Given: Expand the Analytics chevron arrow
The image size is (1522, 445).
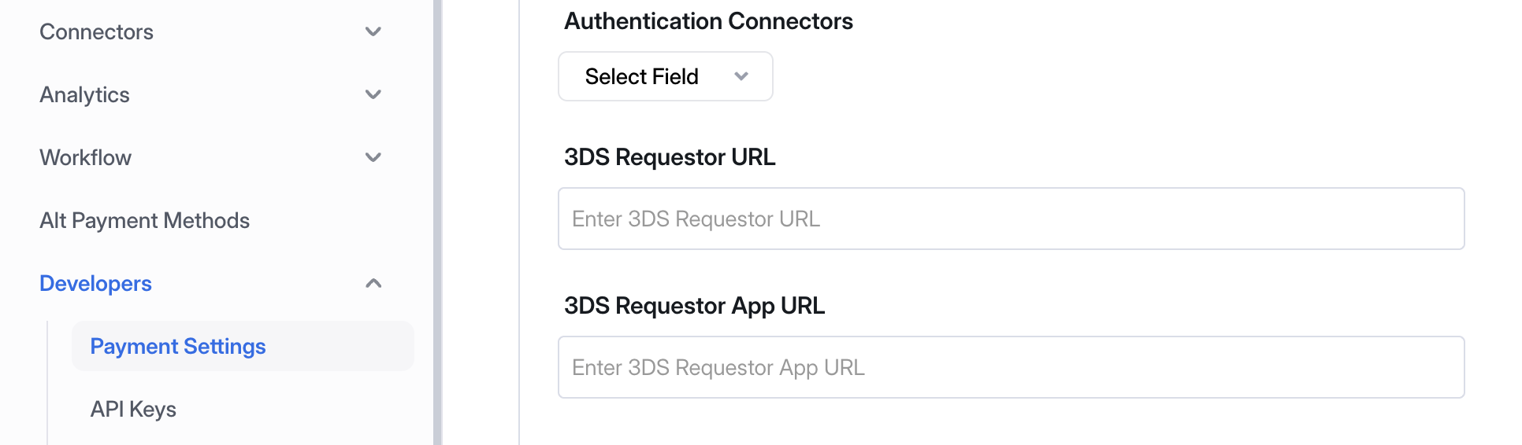Looking at the screenshot, I should [373, 94].
